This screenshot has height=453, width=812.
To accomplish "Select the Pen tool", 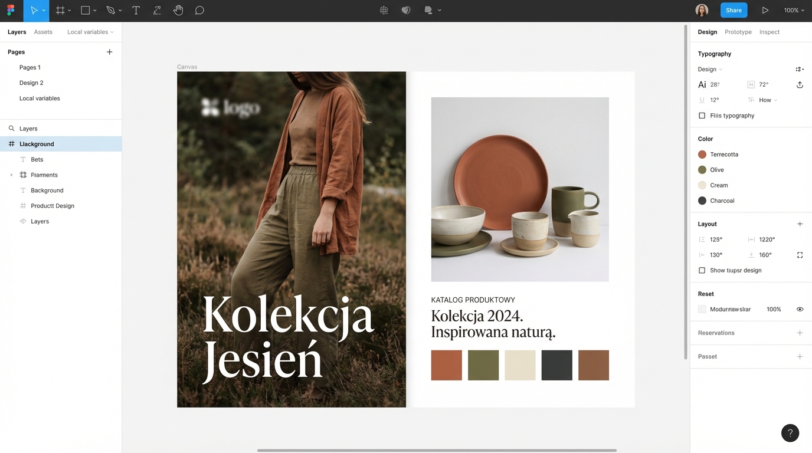I will coord(110,10).
